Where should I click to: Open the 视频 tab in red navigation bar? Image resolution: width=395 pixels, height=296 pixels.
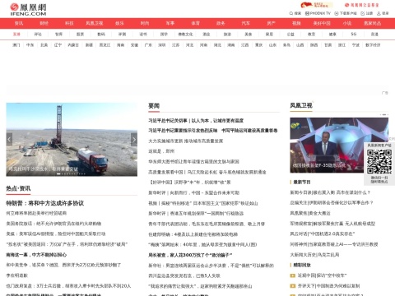click(296, 23)
